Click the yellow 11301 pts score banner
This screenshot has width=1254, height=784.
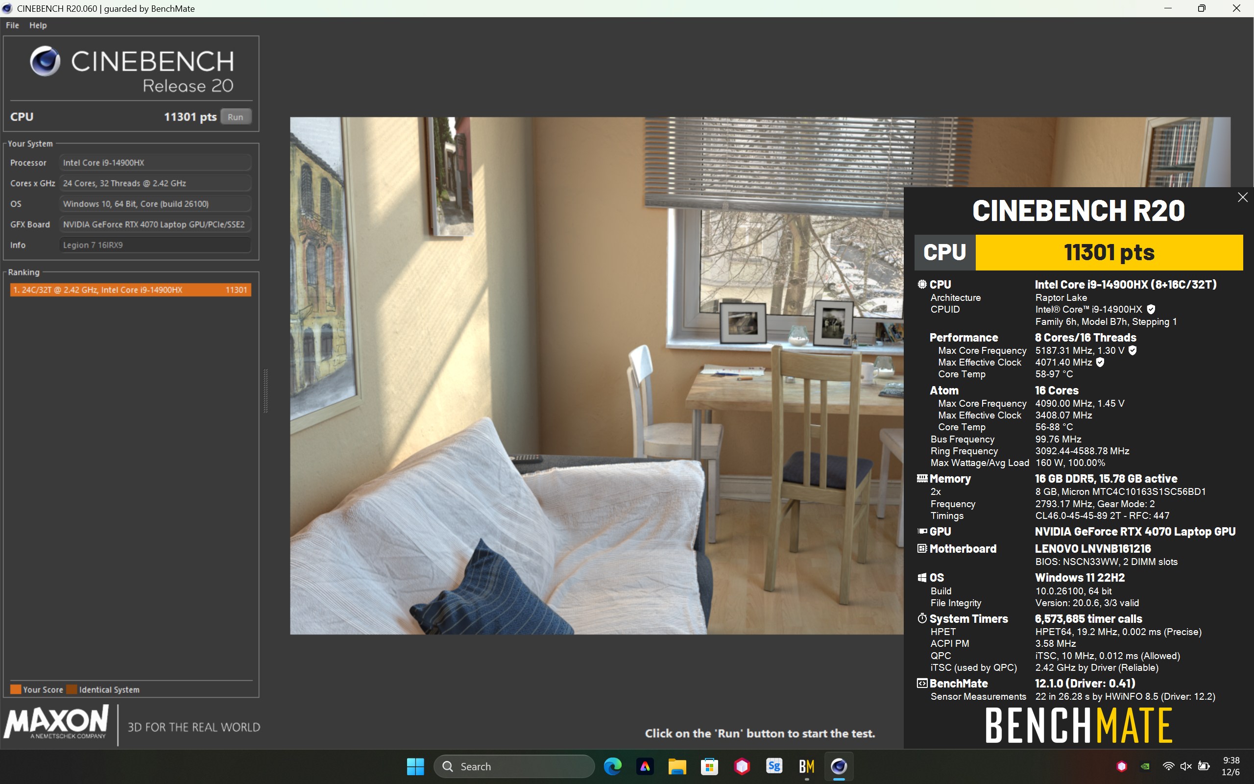(1109, 252)
